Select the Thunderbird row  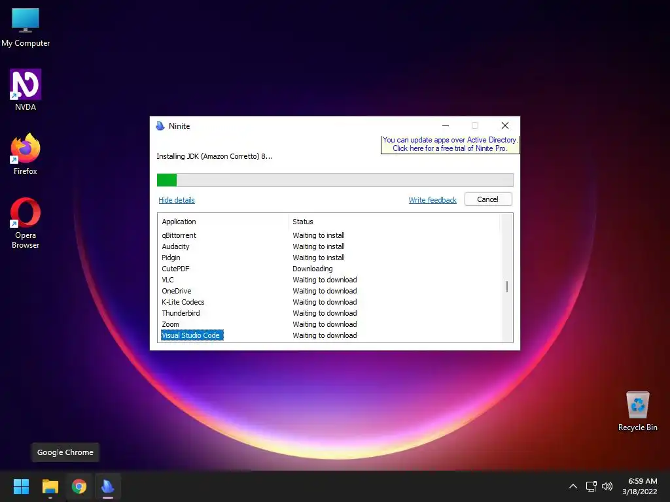click(x=329, y=313)
